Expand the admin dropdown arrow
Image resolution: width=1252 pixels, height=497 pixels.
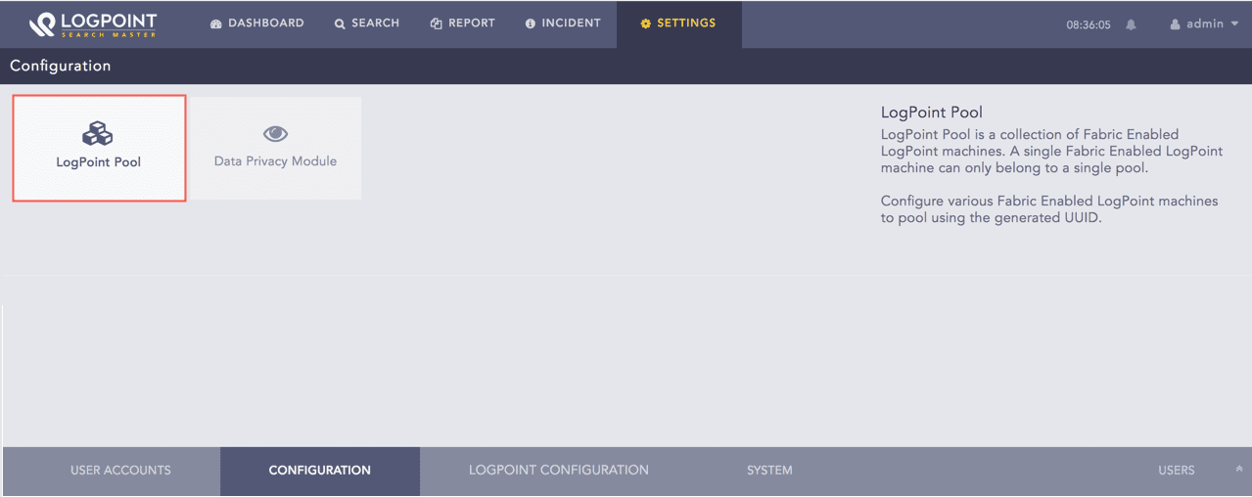[x=1233, y=24]
